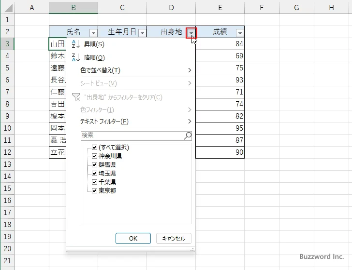Image resolution: width=352 pixels, height=270 pixels.
Task: Uncheck the (すべて選択) checkbox
Action: [x=95, y=148]
